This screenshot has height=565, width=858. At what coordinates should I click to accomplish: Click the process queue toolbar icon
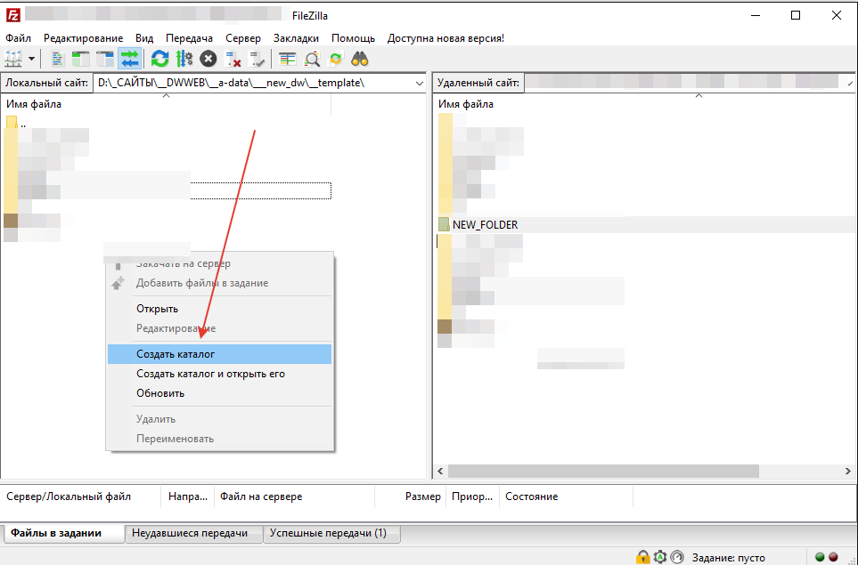click(184, 59)
